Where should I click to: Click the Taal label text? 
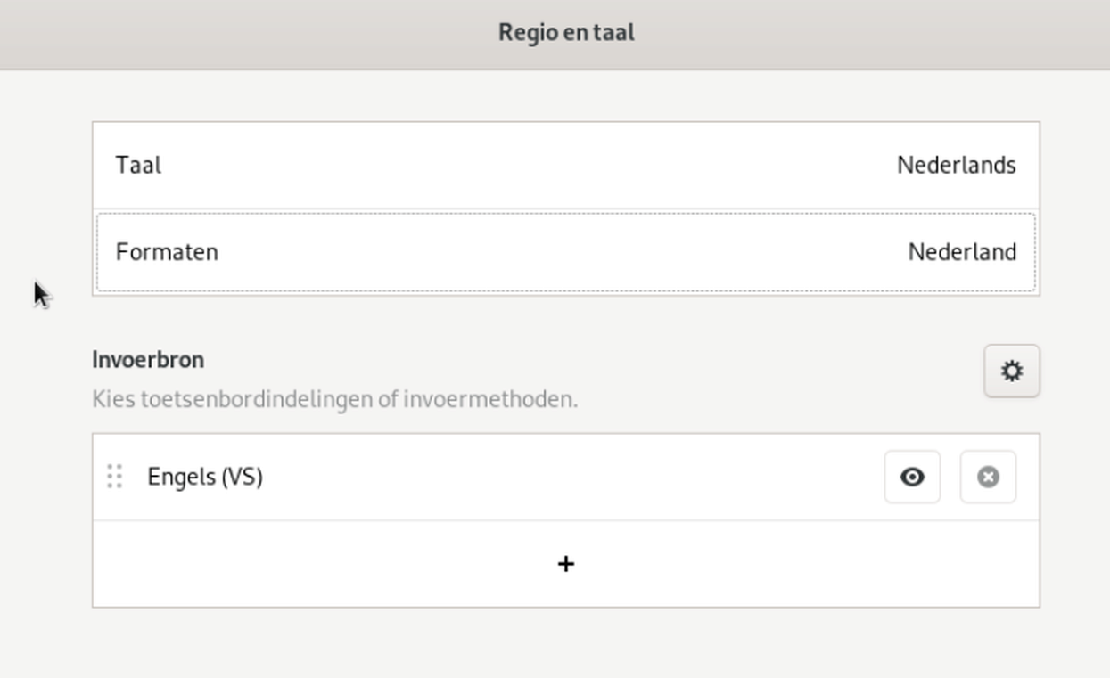(138, 166)
